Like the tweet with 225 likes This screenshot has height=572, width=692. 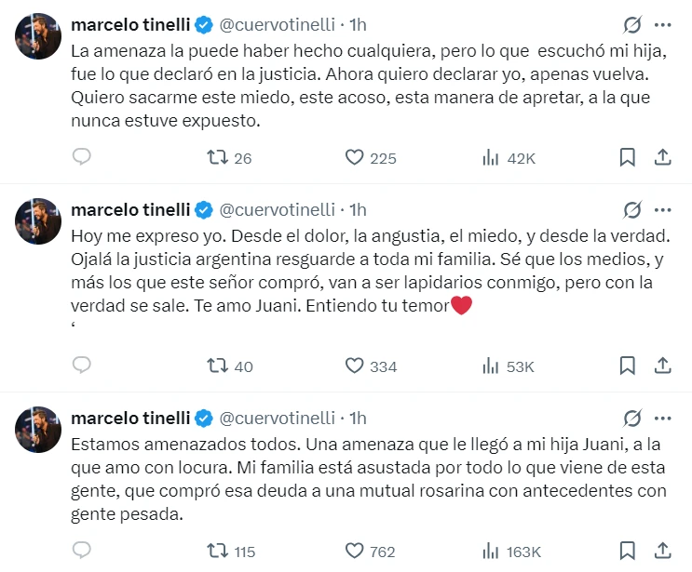(354, 157)
